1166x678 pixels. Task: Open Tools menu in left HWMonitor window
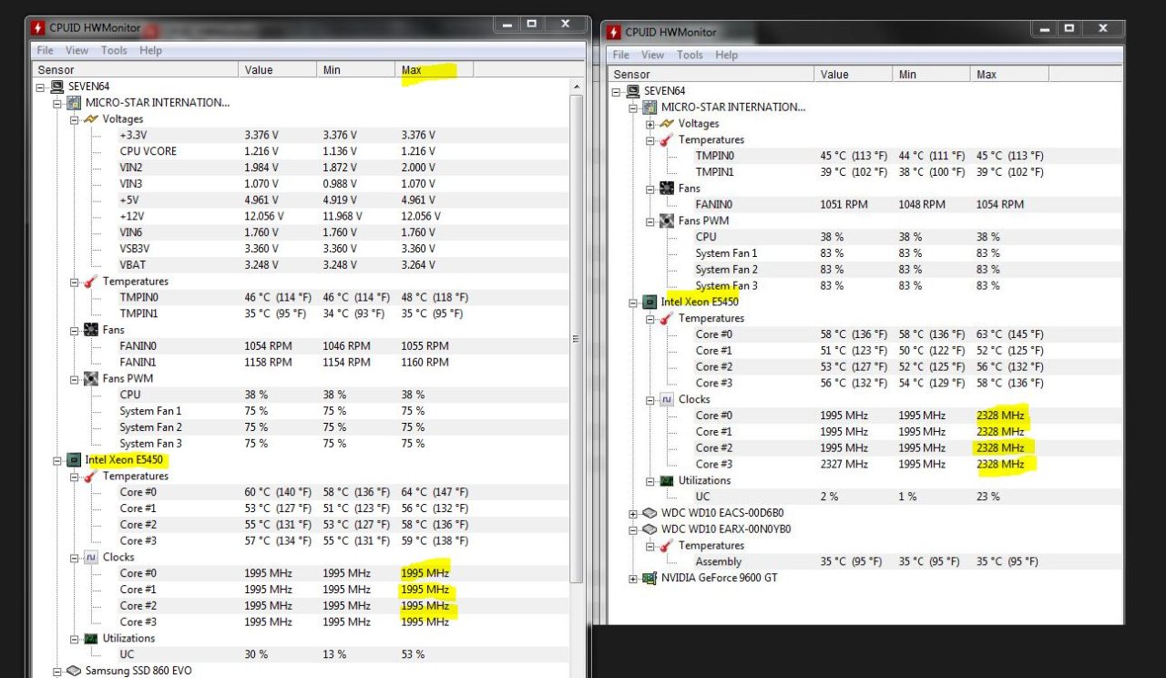[x=114, y=50]
